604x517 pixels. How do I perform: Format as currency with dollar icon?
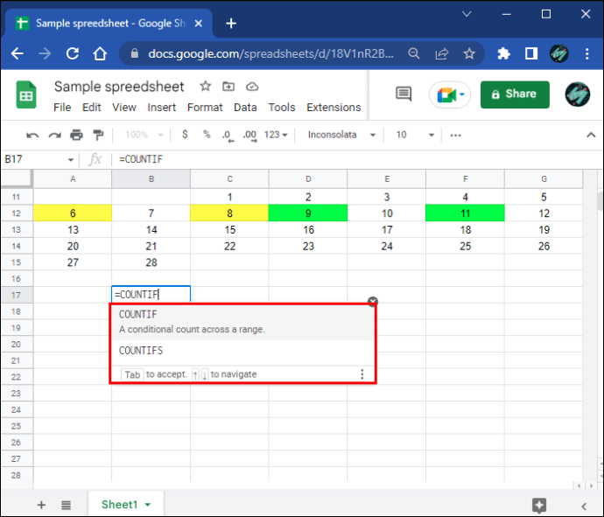pyautogui.click(x=185, y=135)
